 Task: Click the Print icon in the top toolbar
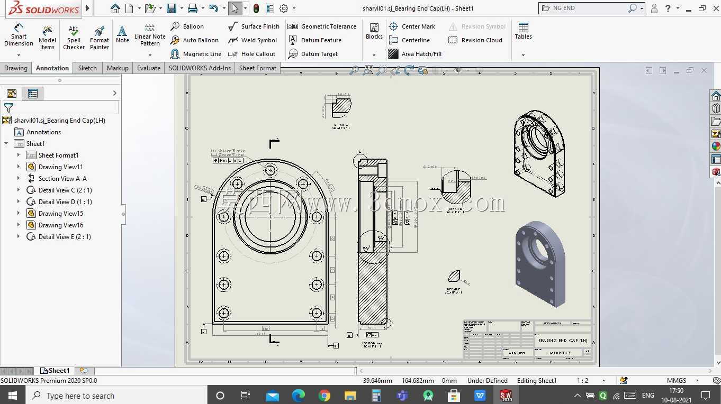[x=193, y=8]
